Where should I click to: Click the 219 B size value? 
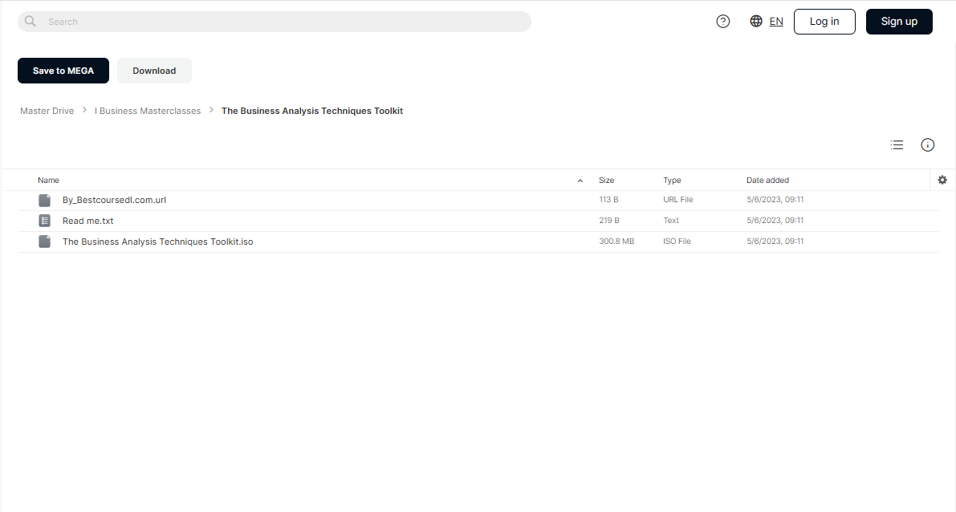609,220
